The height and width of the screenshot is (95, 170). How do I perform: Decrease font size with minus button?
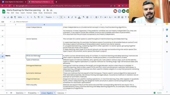(x=58, y=17)
